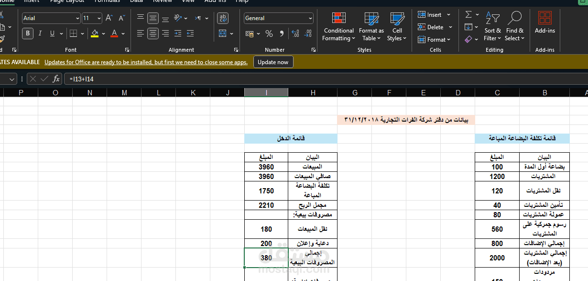Click the Clear eraser icon
Screen dimensions: 588x281
coord(468,39)
